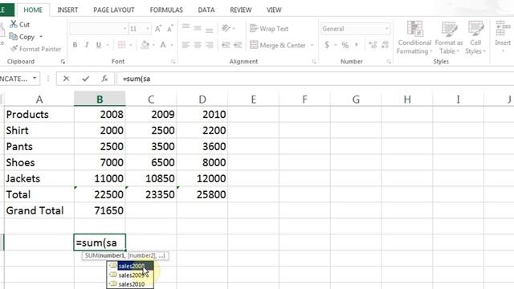Screen dimensions: 514x289
Task: Decrease font size with smaller A
Action: 169,29
